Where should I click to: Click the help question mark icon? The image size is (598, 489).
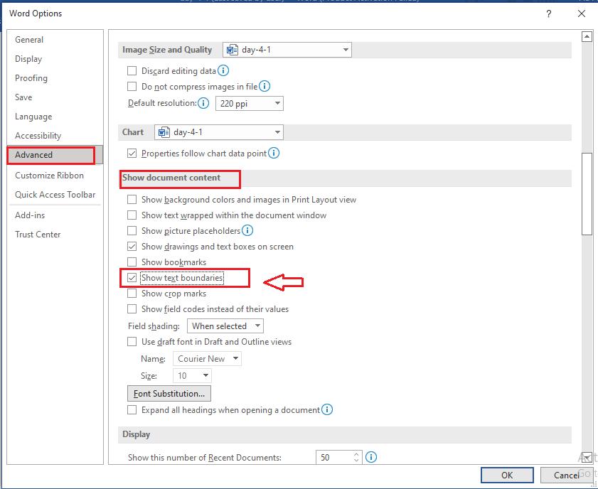548,14
